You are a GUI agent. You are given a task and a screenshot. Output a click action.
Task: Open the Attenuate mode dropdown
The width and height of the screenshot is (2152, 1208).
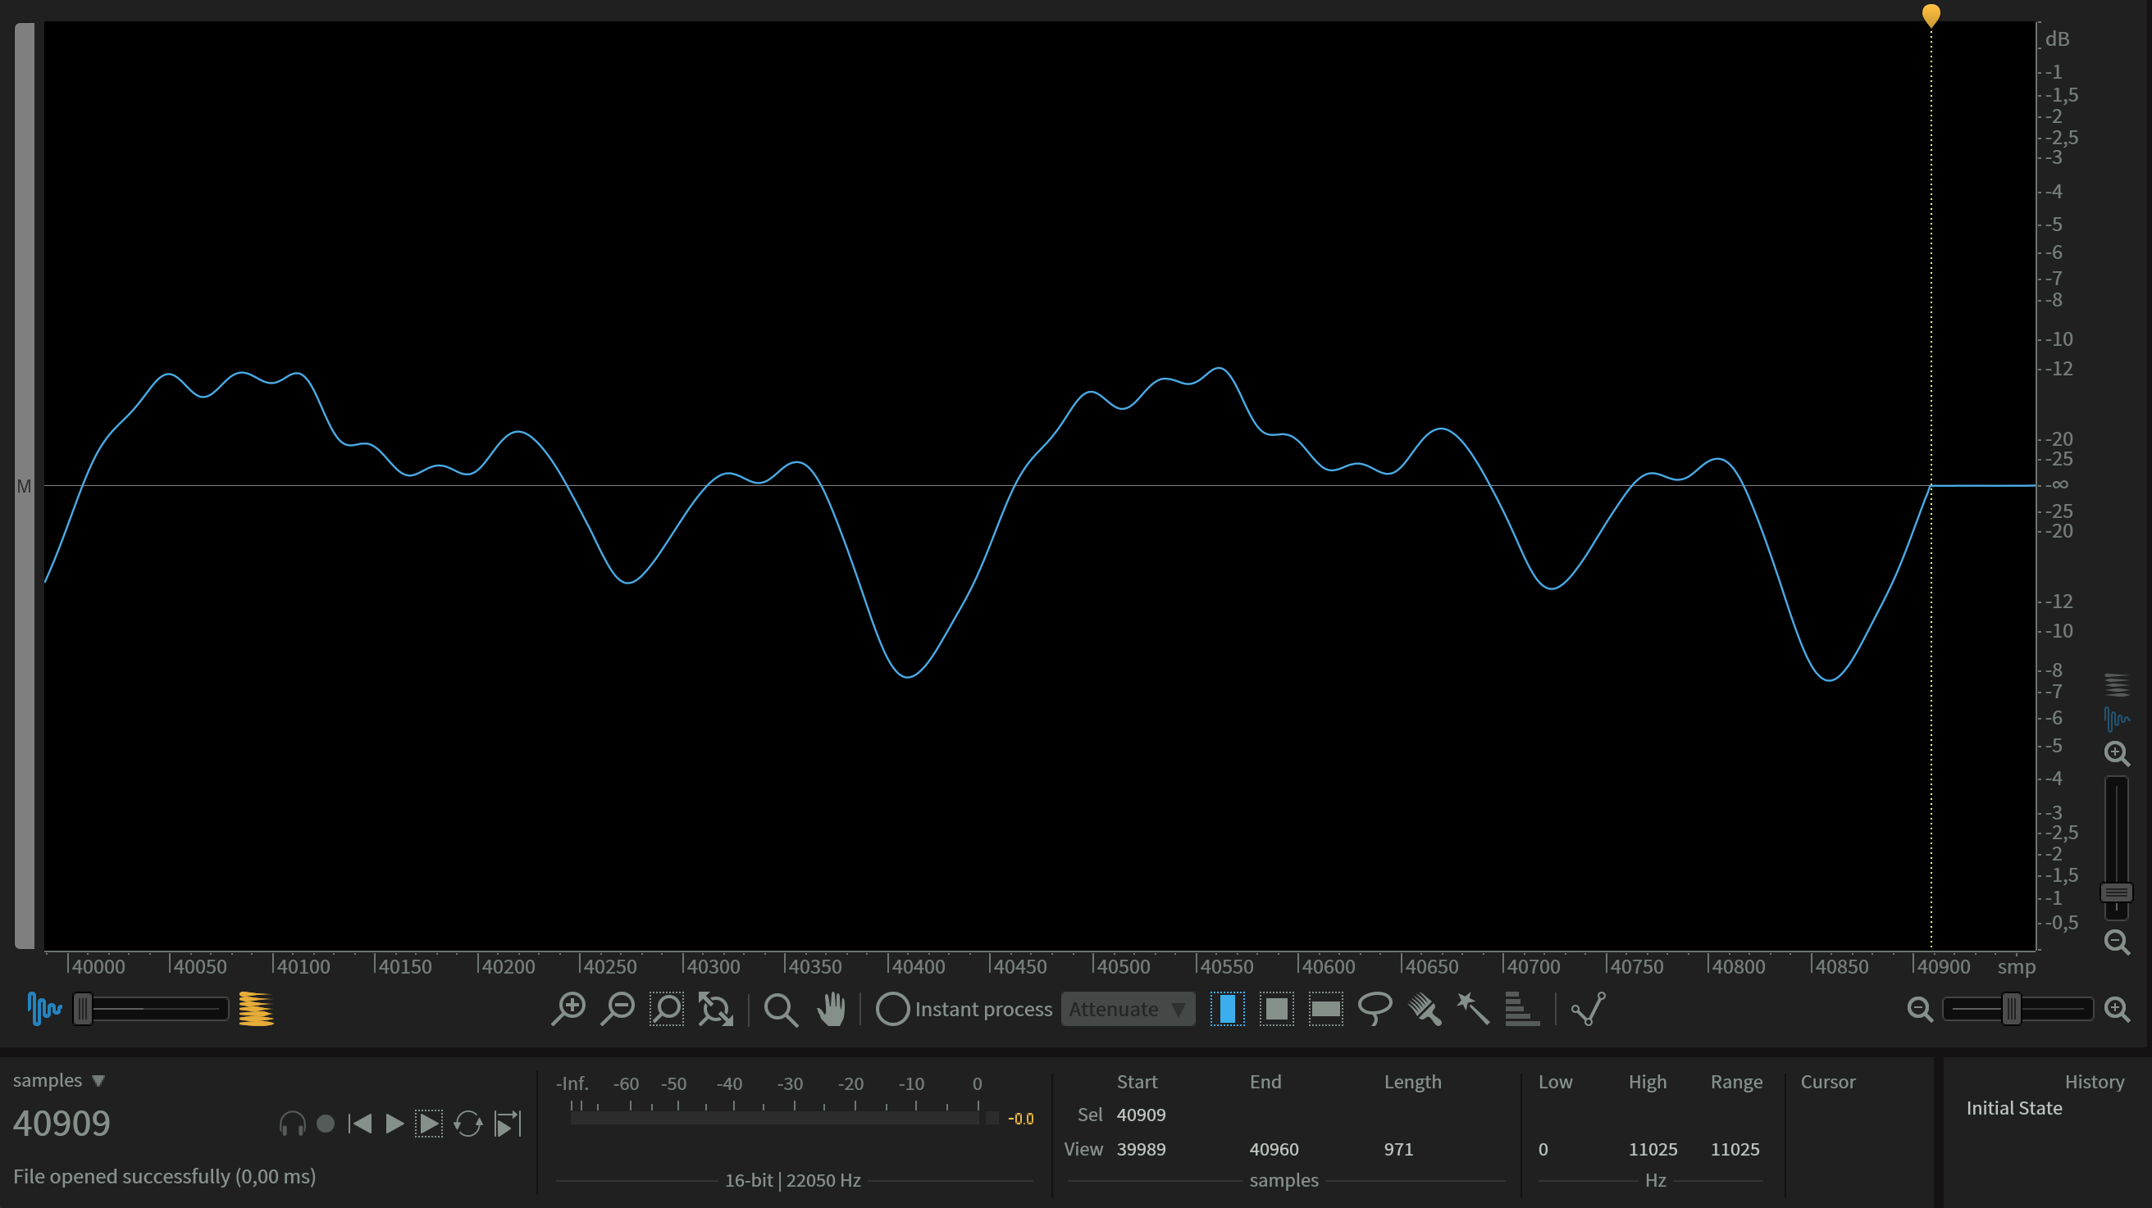tap(1128, 1010)
